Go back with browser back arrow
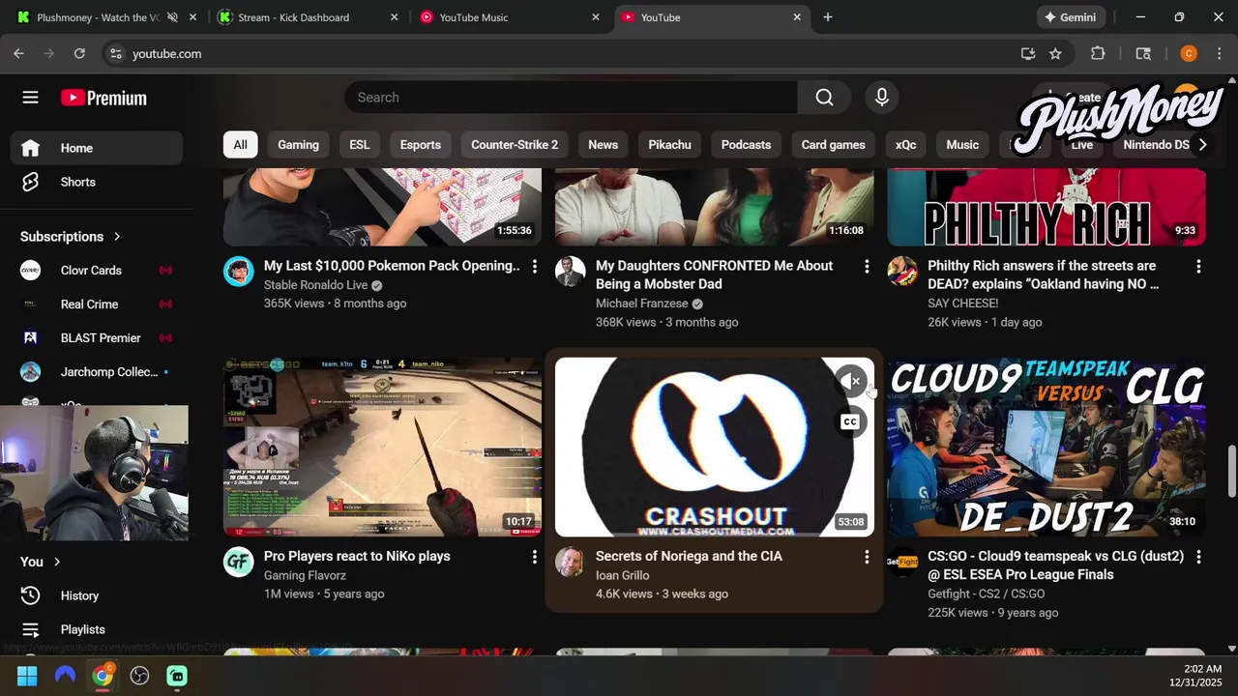The height and width of the screenshot is (696, 1238). [x=19, y=54]
